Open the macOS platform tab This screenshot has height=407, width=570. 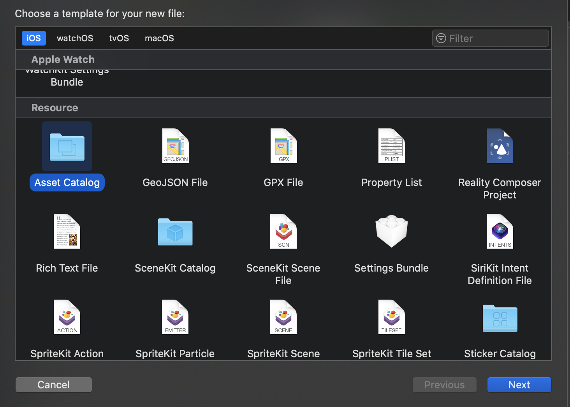click(159, 38)
